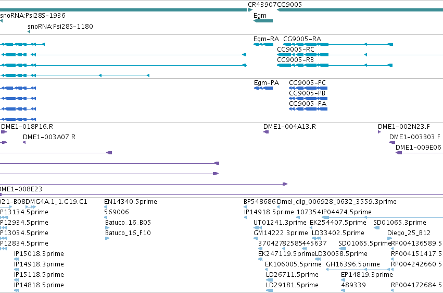
Task: Click the Dmel_dig_006928_0632_3559.3prime label
Action: pos(336,202)
